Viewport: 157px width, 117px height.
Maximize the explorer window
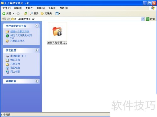pos(149,3)
